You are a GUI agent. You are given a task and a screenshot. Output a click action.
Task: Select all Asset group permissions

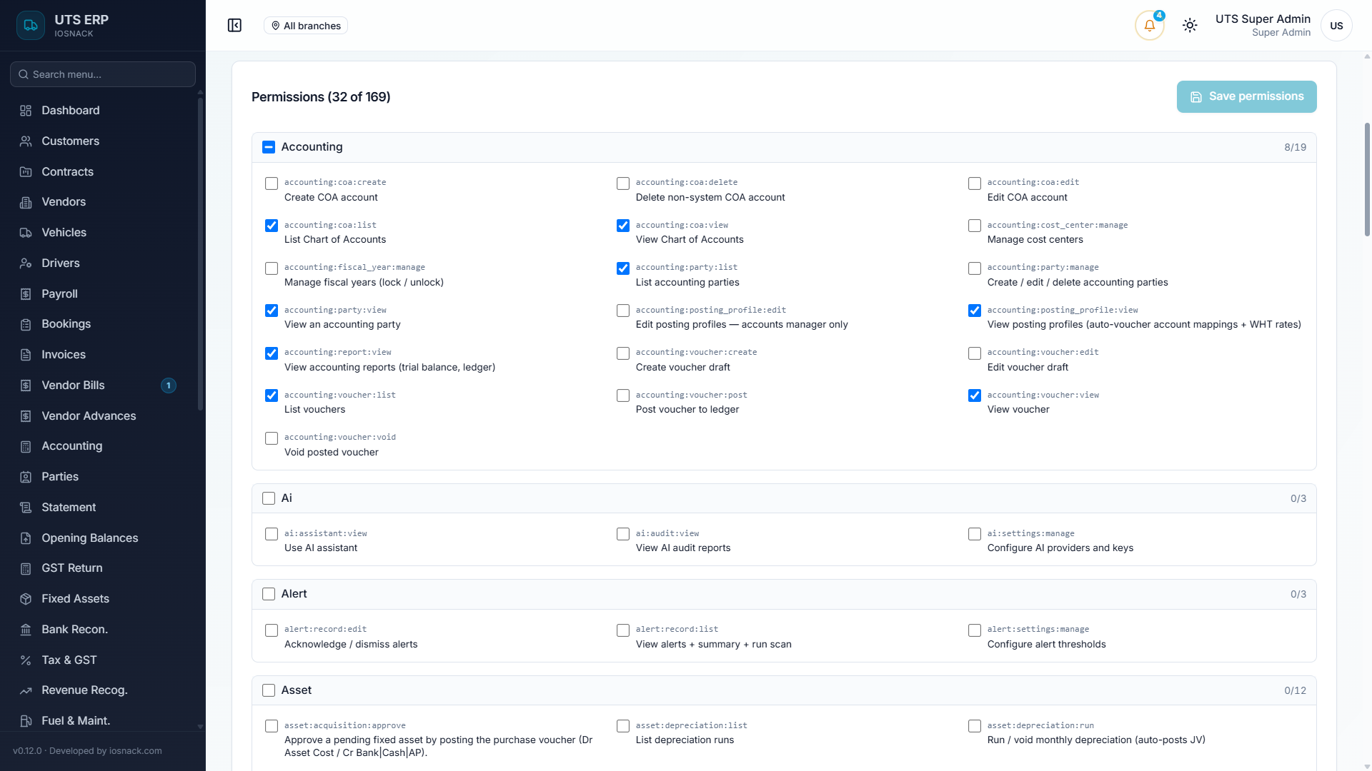coord(269,690)
